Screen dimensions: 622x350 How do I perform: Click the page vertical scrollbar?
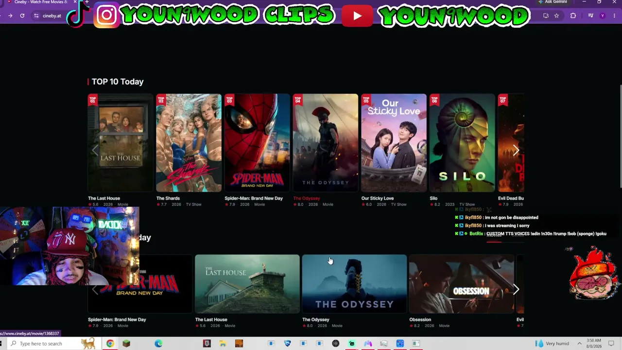click(x=620, y=136)
